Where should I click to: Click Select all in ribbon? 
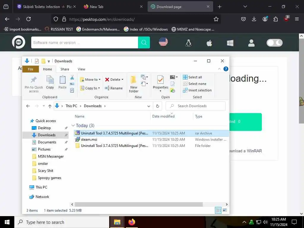(192, 77)
